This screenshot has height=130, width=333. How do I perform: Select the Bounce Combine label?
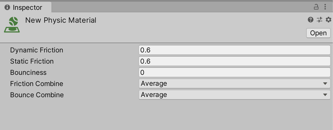[x=37, y=95]
